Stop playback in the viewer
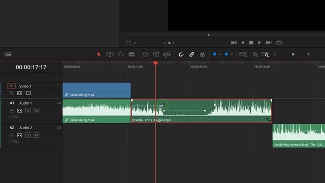The height and width of the screenshot is (183, 325). 251,43
